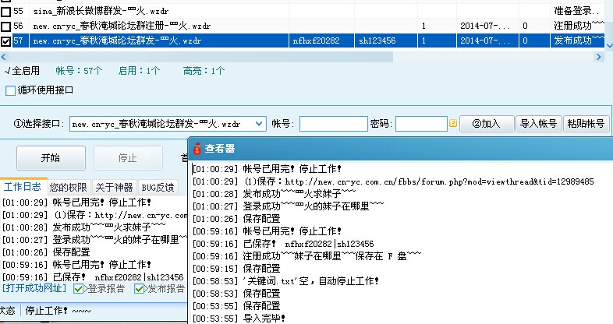Click 查看器 line 注册成功 妹子在哪里 保存在 F 盘

[307, 256]
